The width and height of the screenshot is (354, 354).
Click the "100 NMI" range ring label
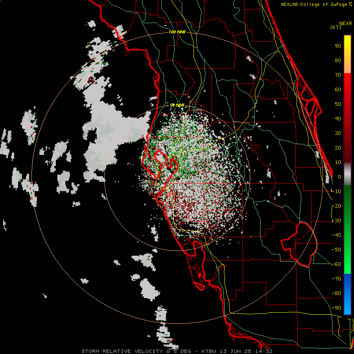(x=177, y=32)
